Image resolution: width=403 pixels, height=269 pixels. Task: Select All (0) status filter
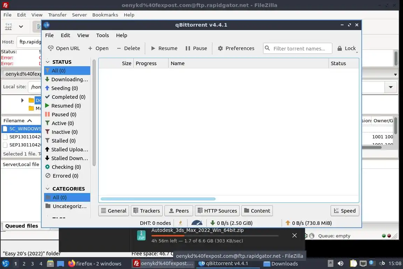67,70
